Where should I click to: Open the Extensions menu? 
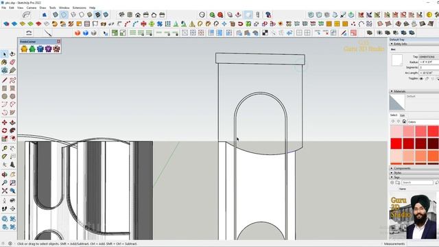click(x=80, y=8)
